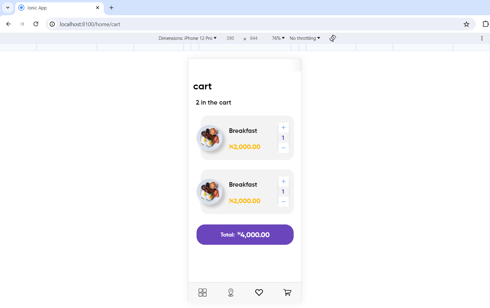This screenshot has width=490, height=308.
Task: Open the favorites heart tab
Action: (259, 292)
